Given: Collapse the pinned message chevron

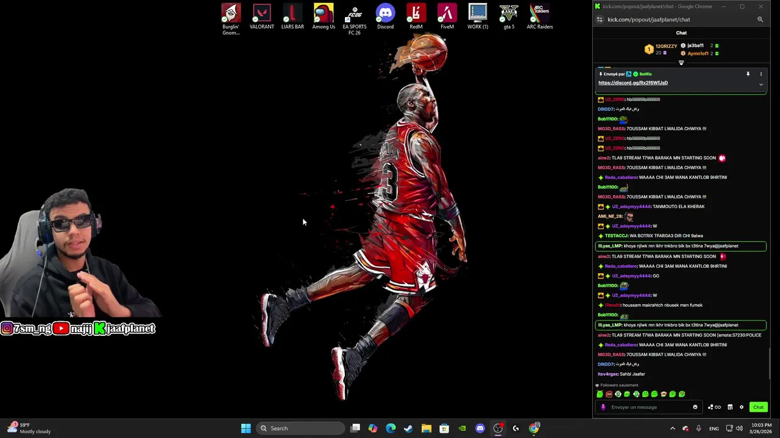Looking at the screenshot, I should pyautogui.click(x=760, y=85).
